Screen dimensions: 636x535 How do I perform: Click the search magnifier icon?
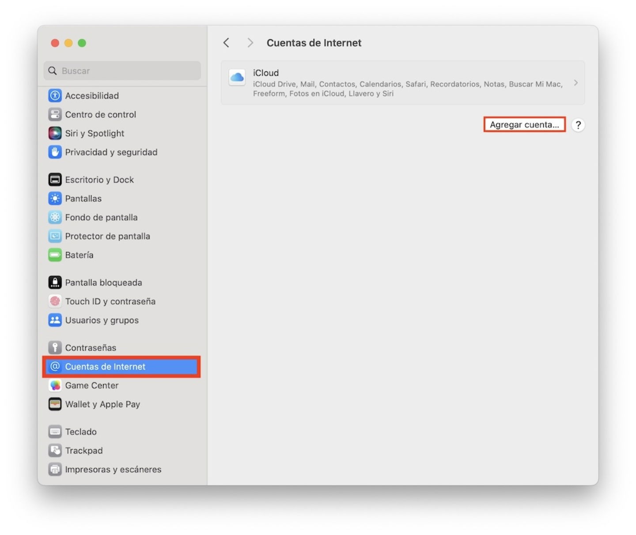(x=53, y=71)
